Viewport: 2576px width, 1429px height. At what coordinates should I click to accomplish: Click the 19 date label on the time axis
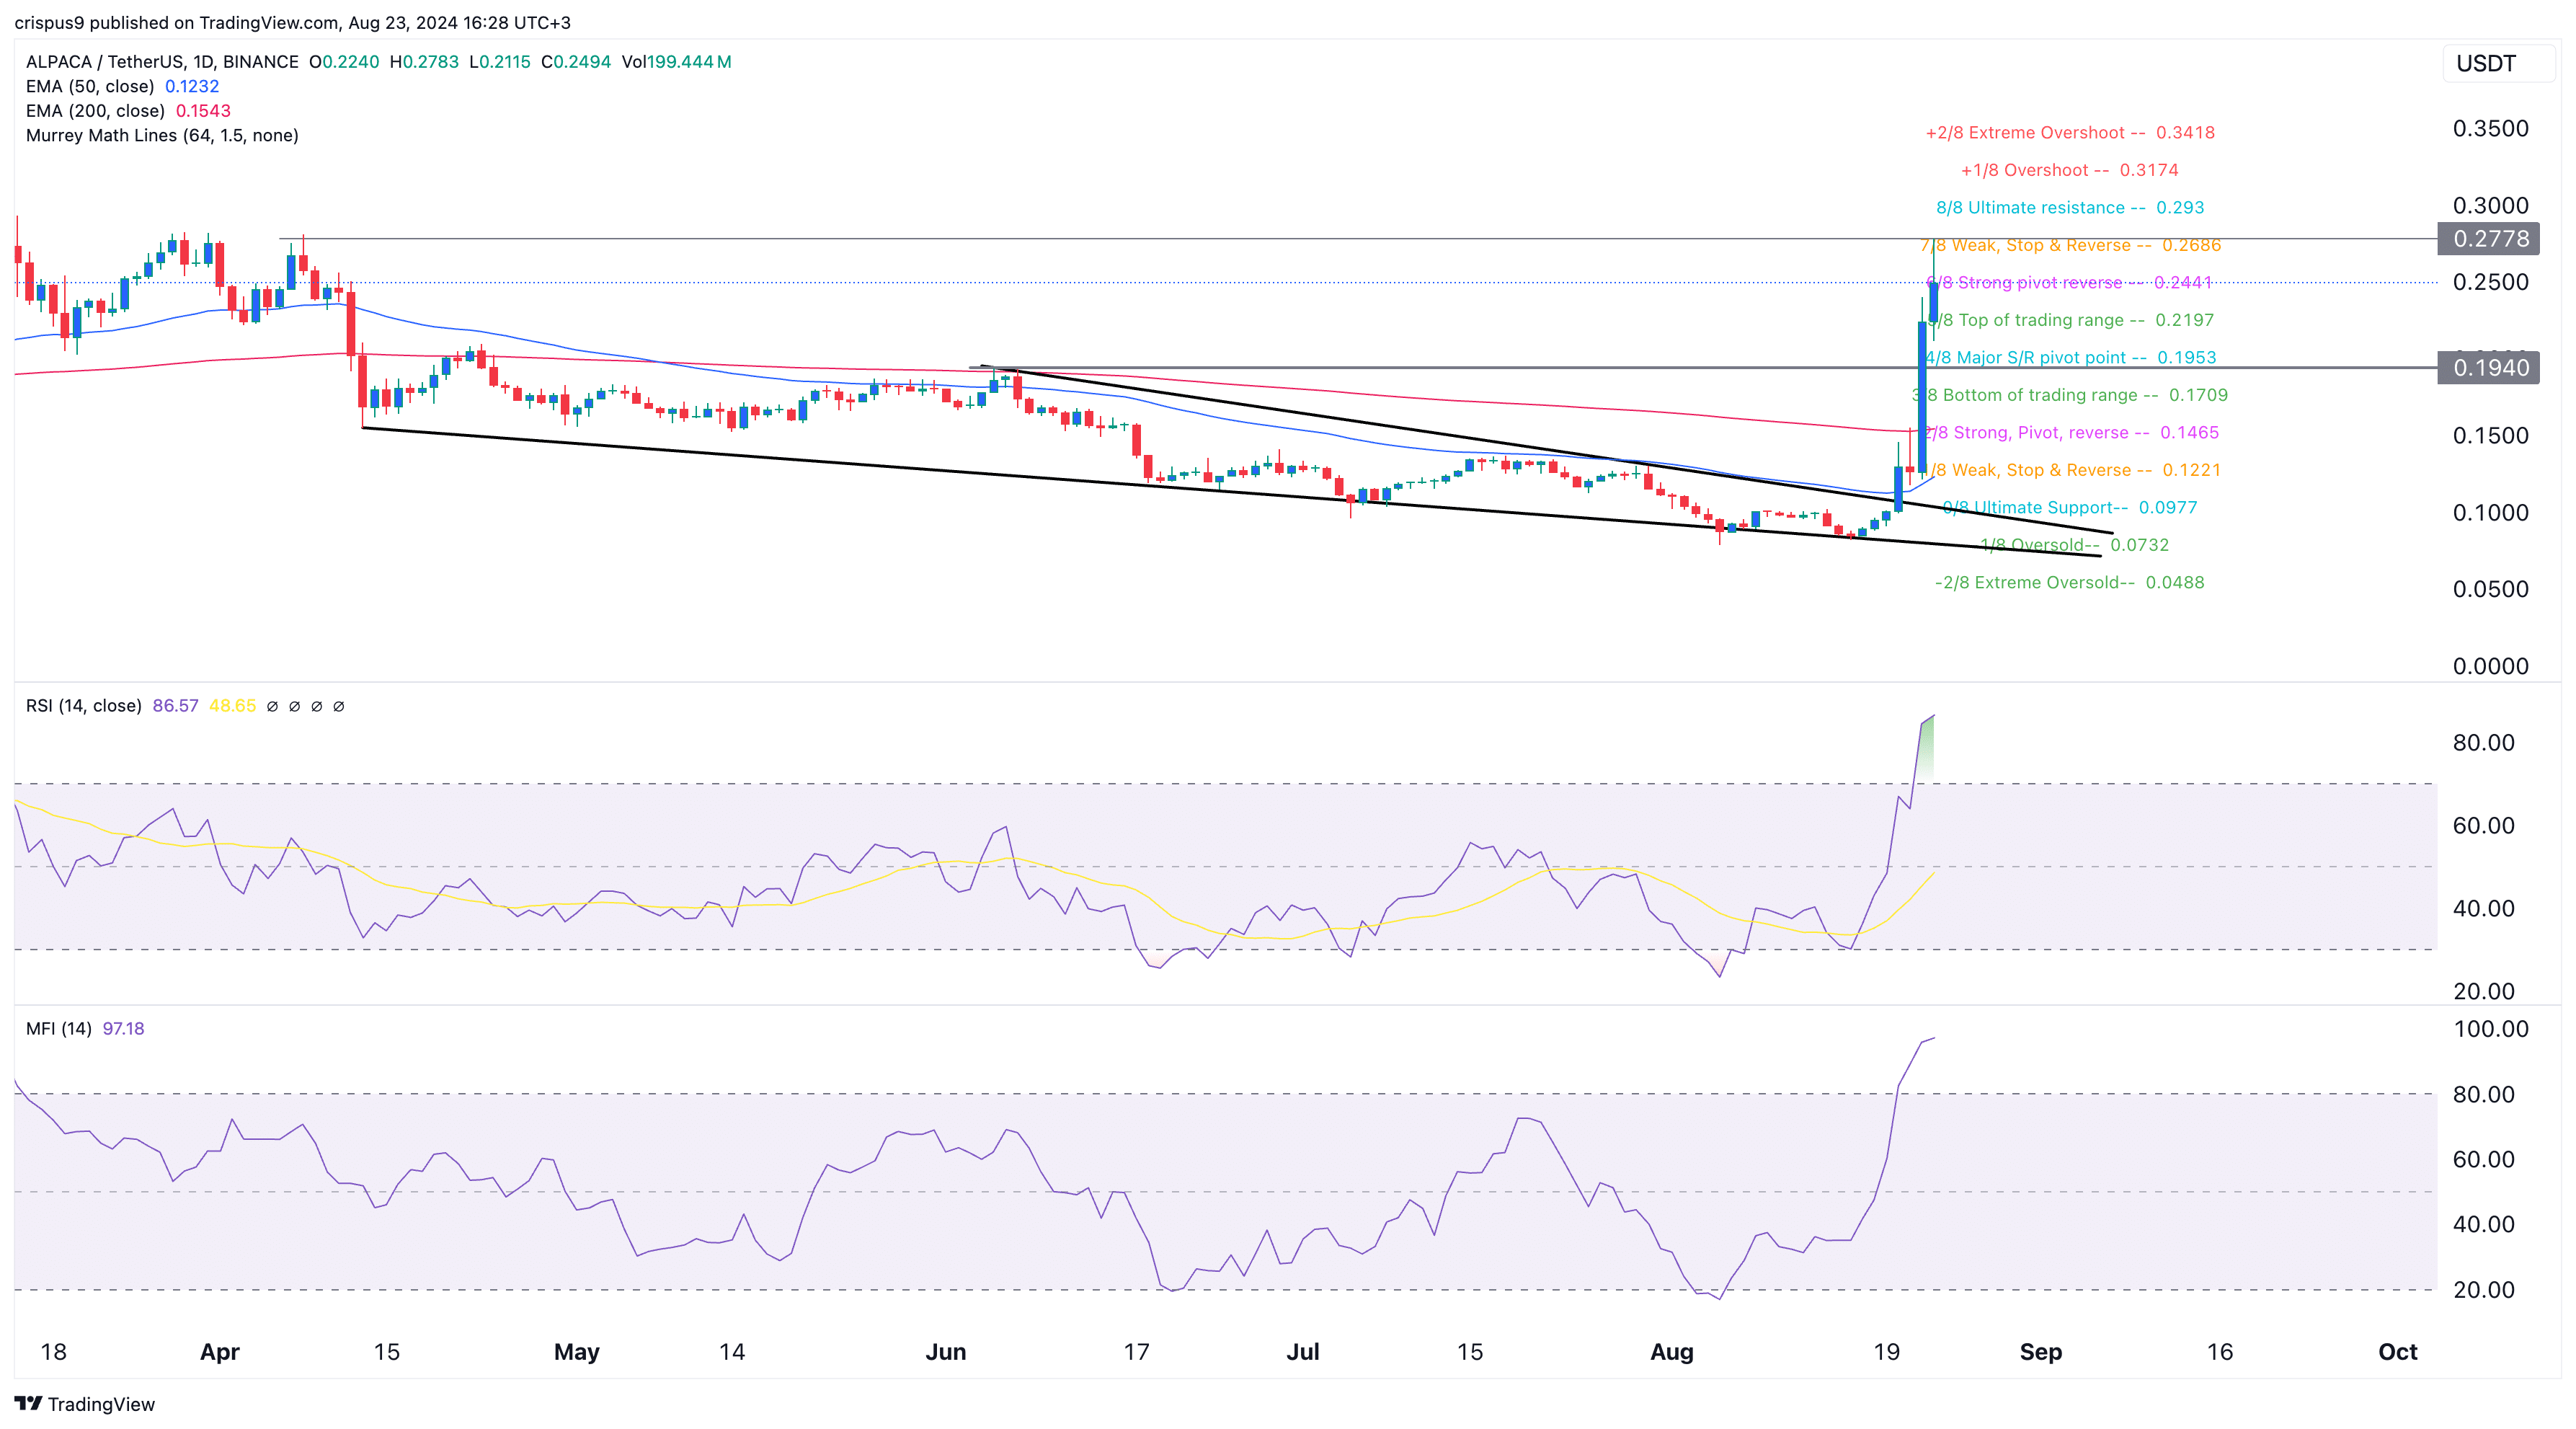(1886, 1352)
